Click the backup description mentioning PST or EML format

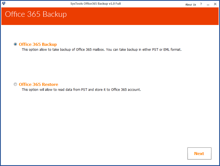pyautogui.click(x=102, y=50)
